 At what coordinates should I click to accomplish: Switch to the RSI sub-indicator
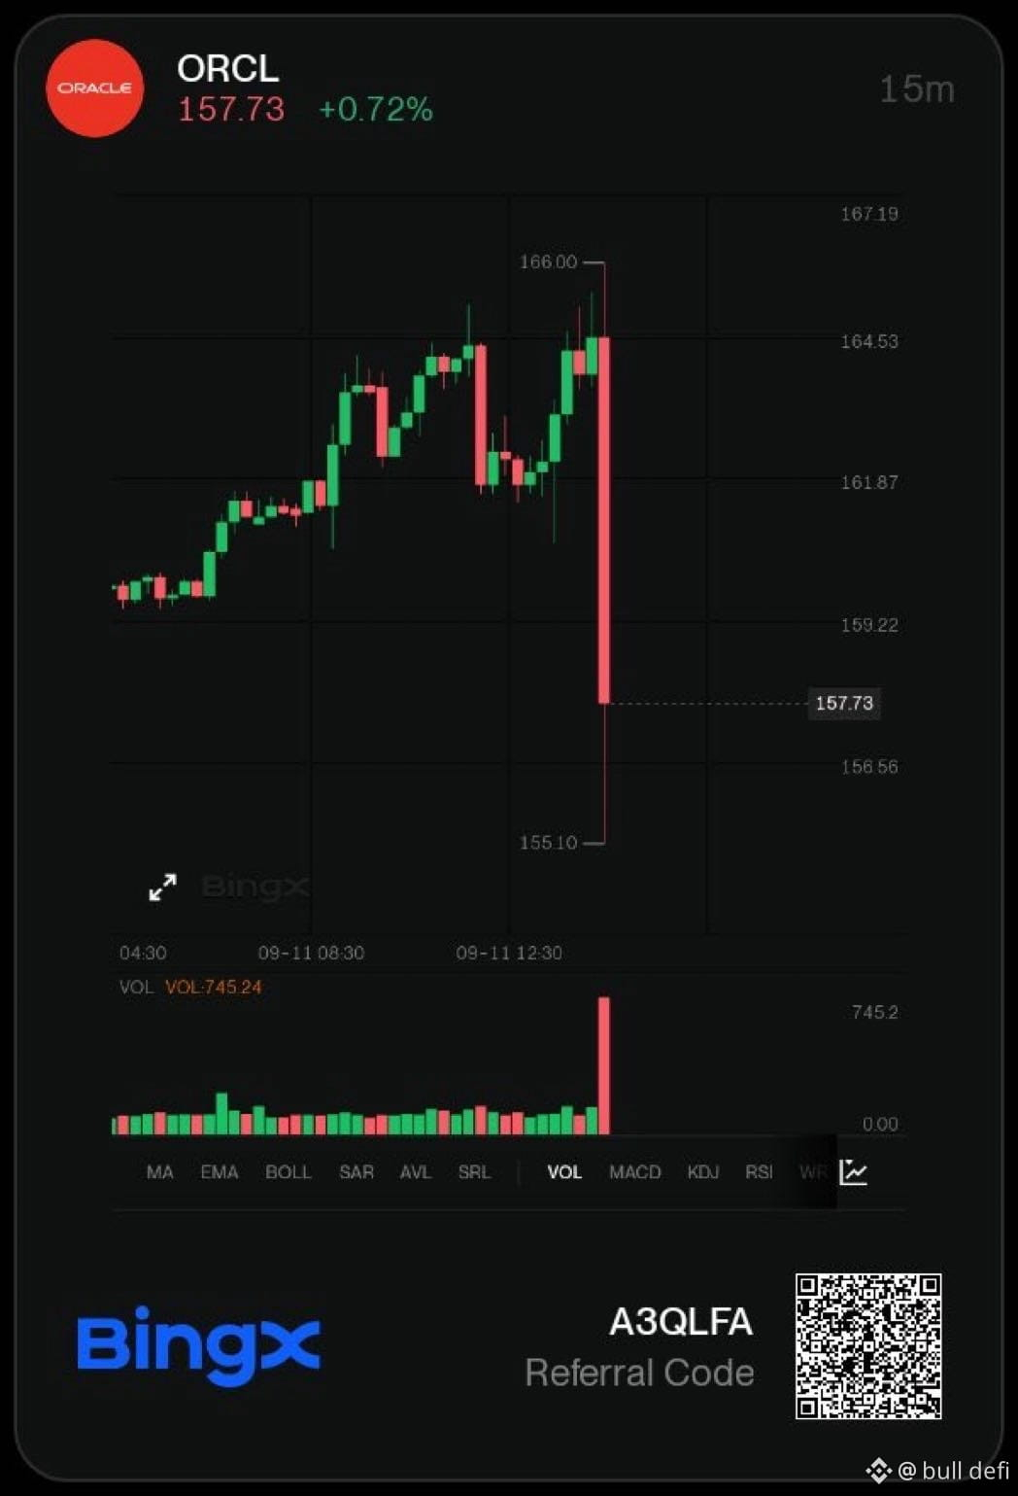tap(759, 1172)
